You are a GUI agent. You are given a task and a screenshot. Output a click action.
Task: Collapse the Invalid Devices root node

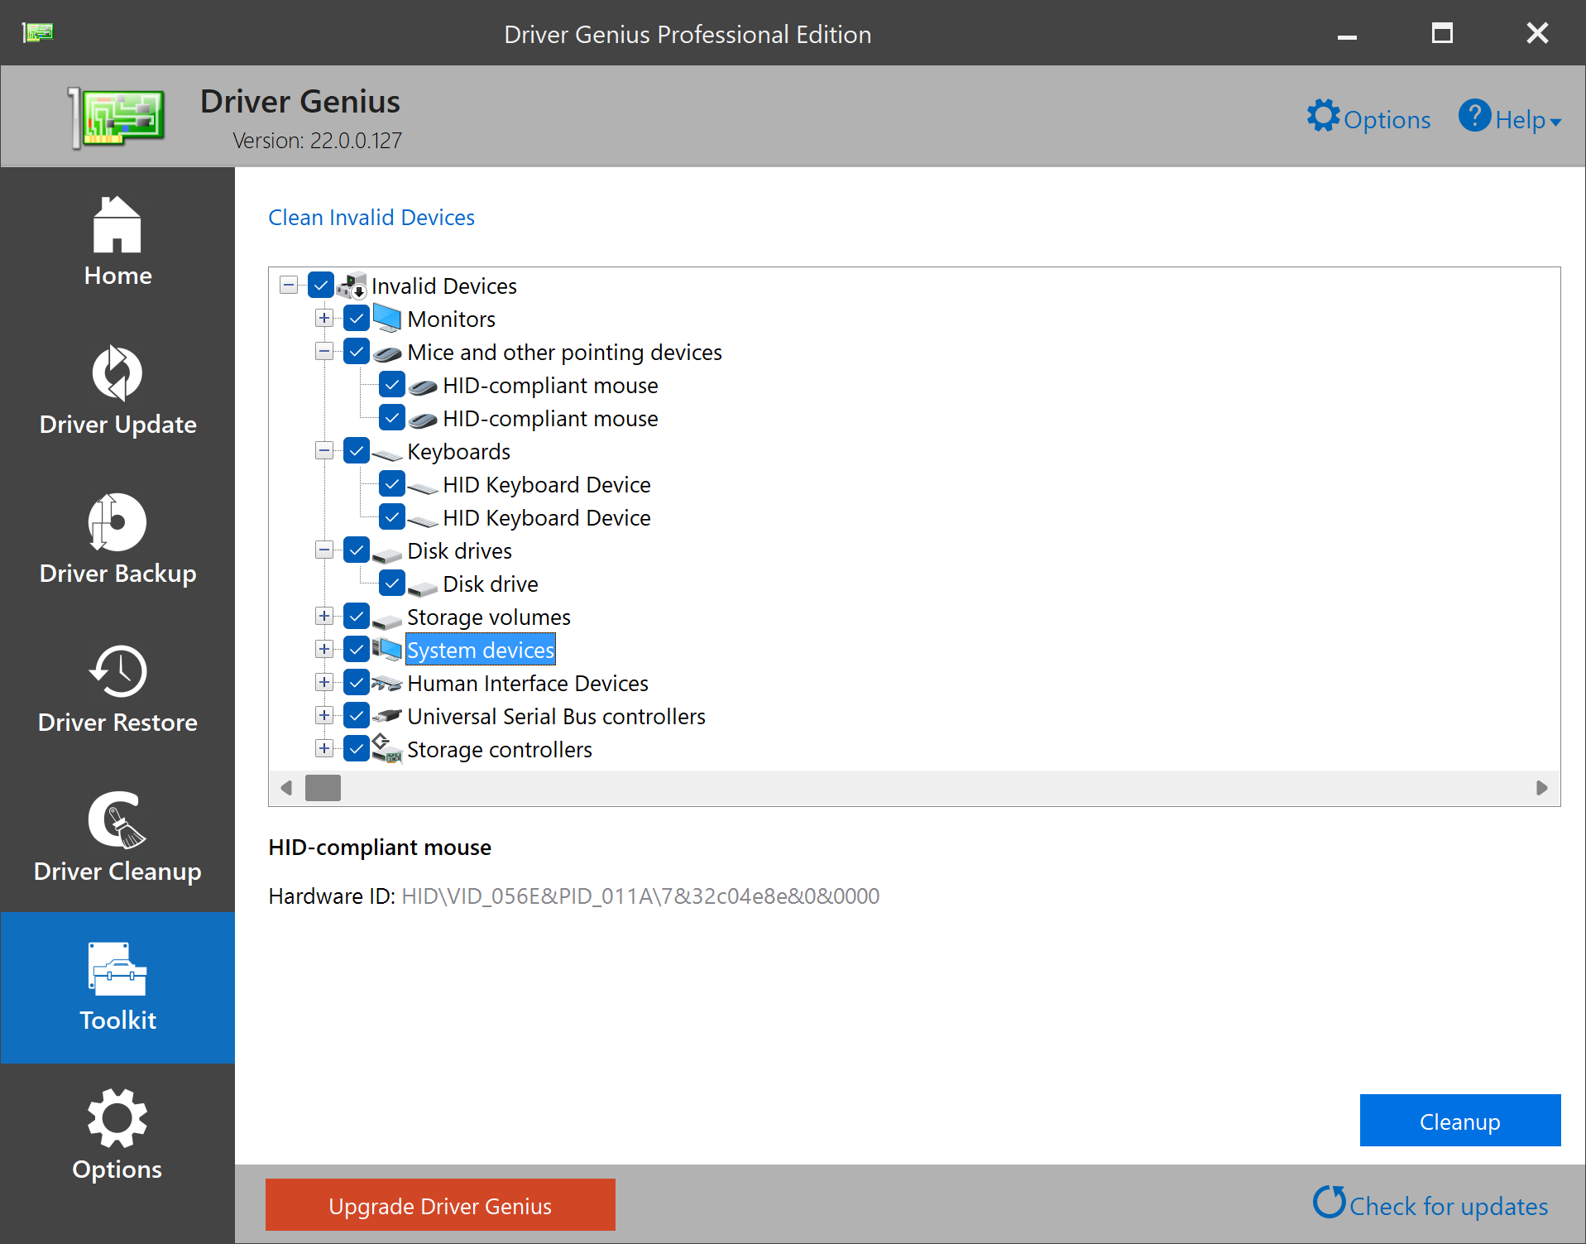[289, 286]
